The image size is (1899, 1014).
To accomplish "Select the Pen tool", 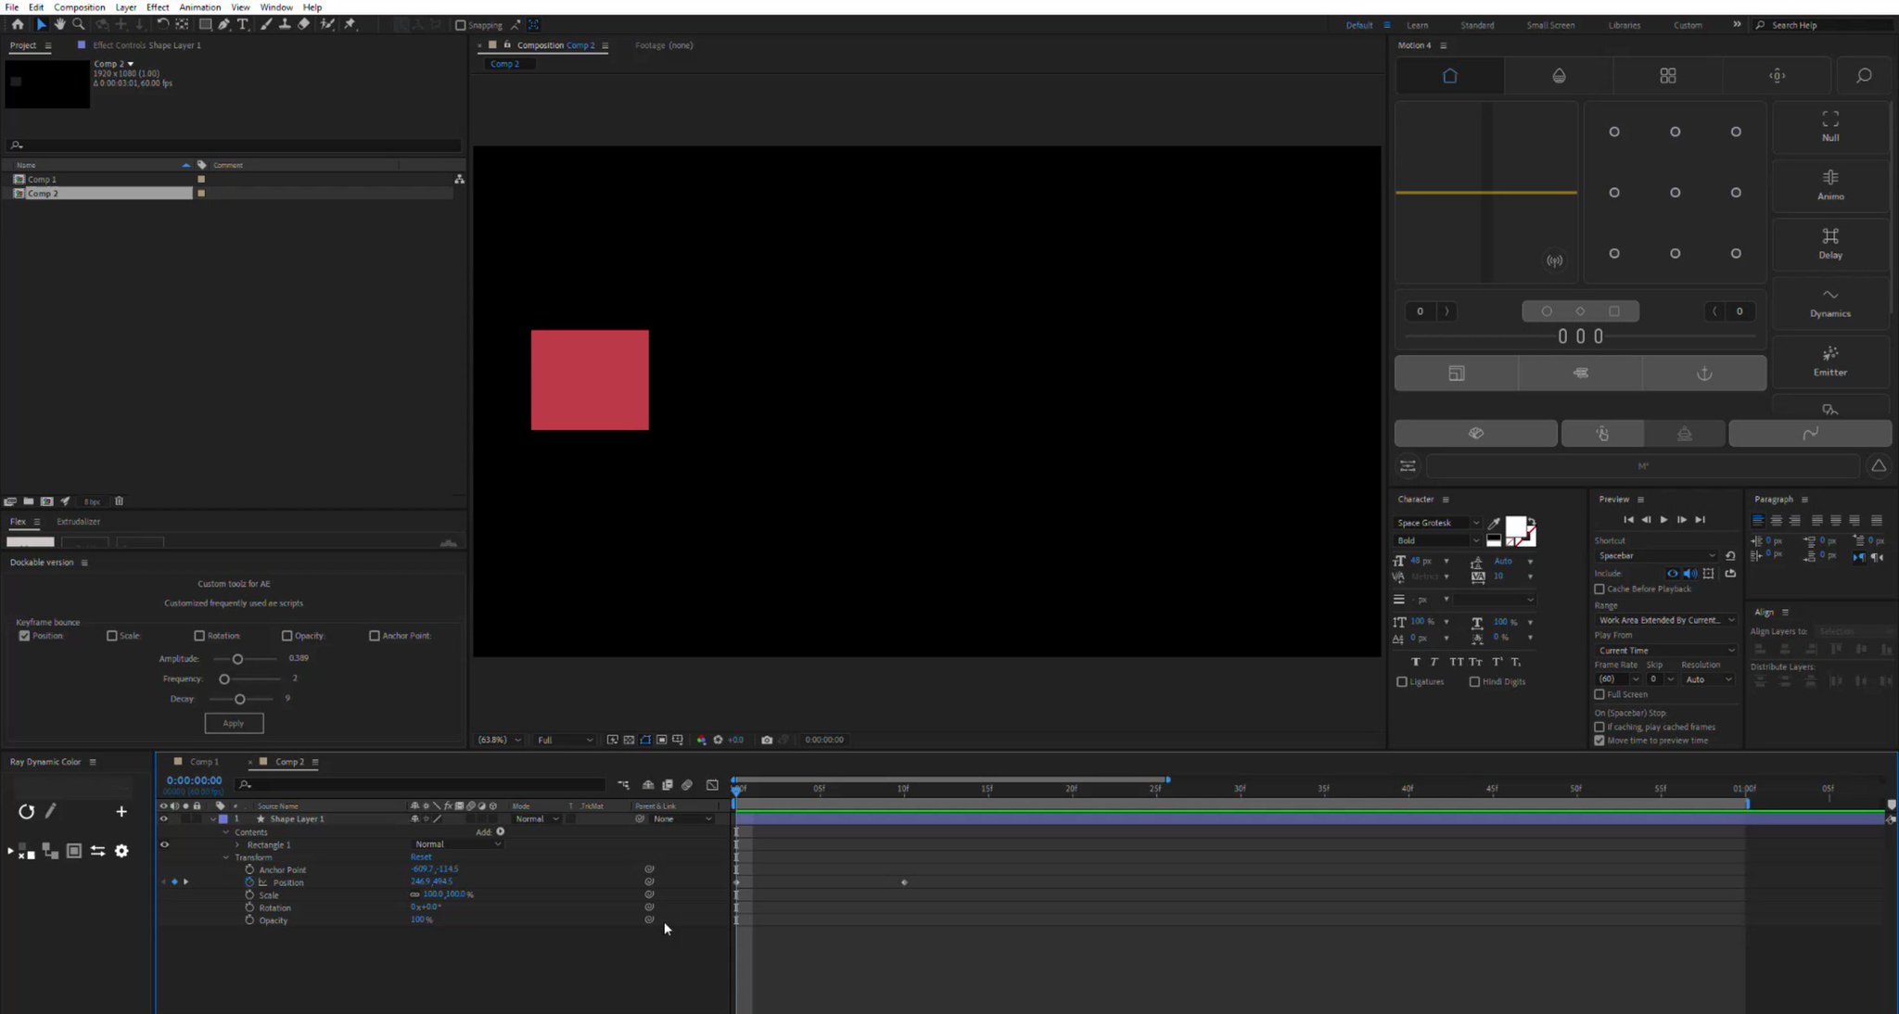I will click(223, 25).
